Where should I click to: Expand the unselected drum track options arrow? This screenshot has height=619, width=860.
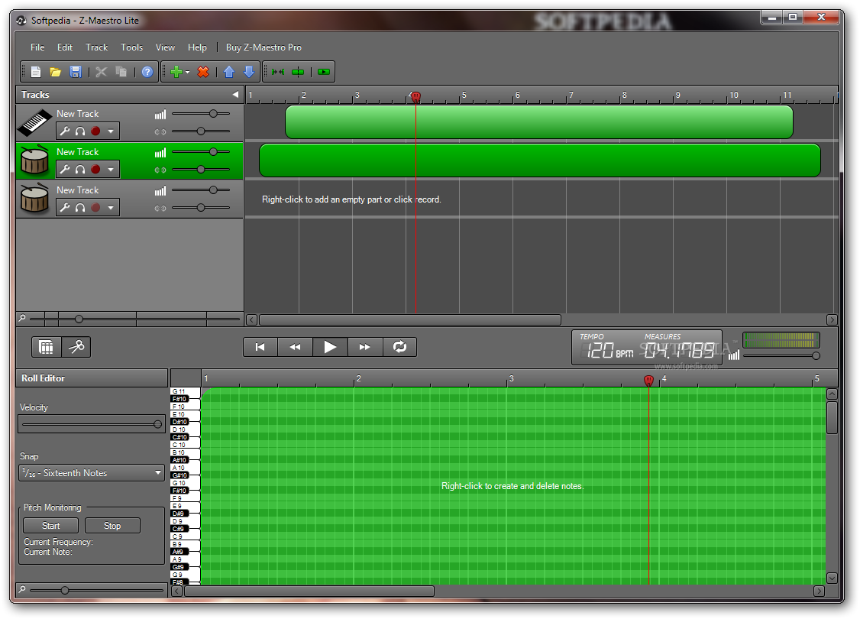111,207
